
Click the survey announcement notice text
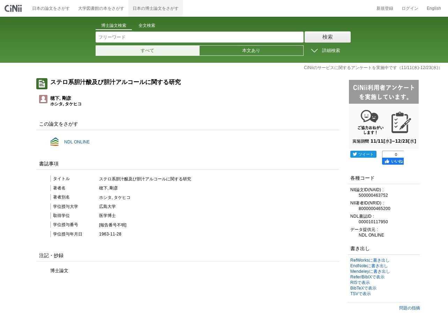pos(372,68)
